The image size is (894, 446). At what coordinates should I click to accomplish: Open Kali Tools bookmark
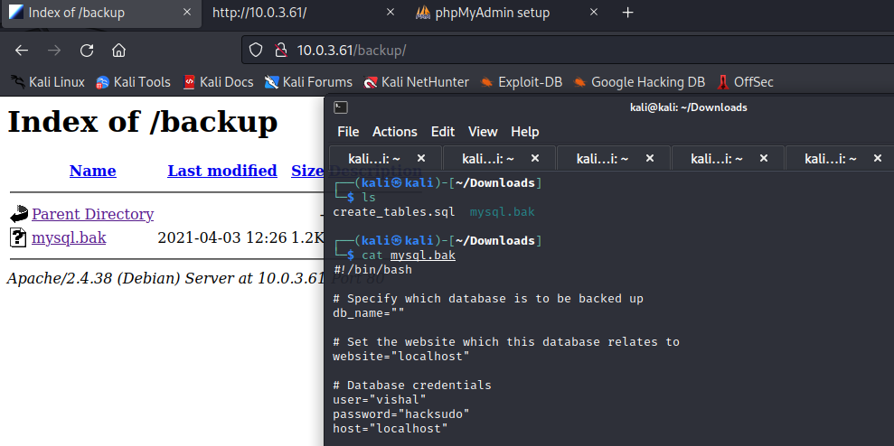coord(134,82)
